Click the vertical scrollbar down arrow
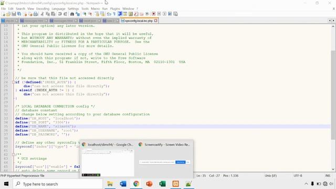This screenshot has width=336, height=189. pos(333,169)
